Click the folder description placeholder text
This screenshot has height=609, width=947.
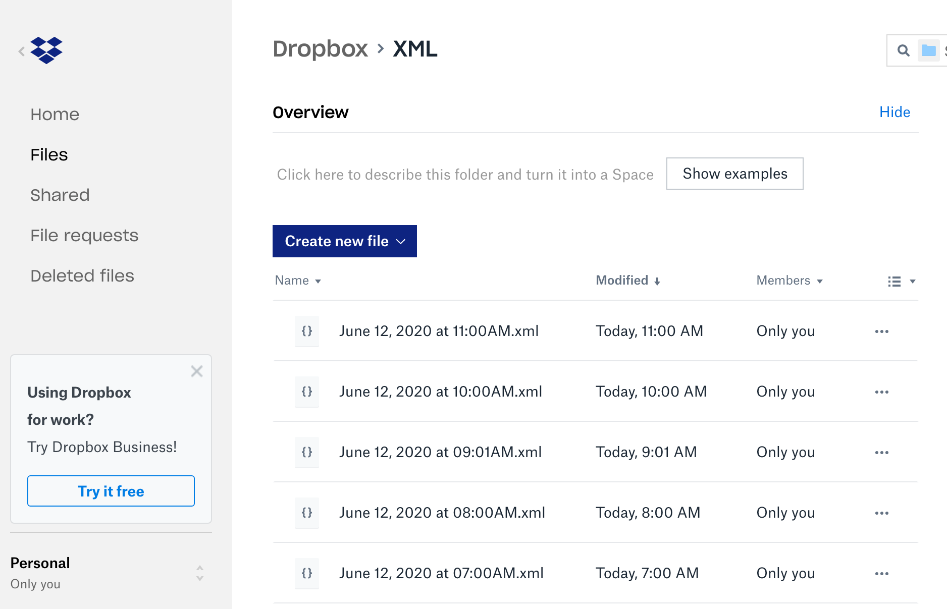[465, 175]
